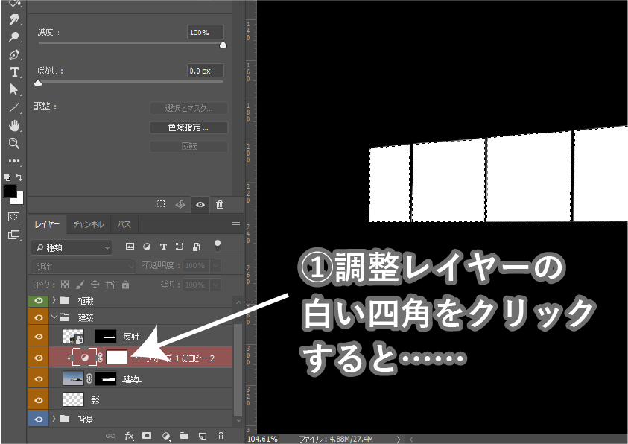628x444 pixels.
Task: Load selection from mask dotted-square icon
Action: tap(161, 204)
